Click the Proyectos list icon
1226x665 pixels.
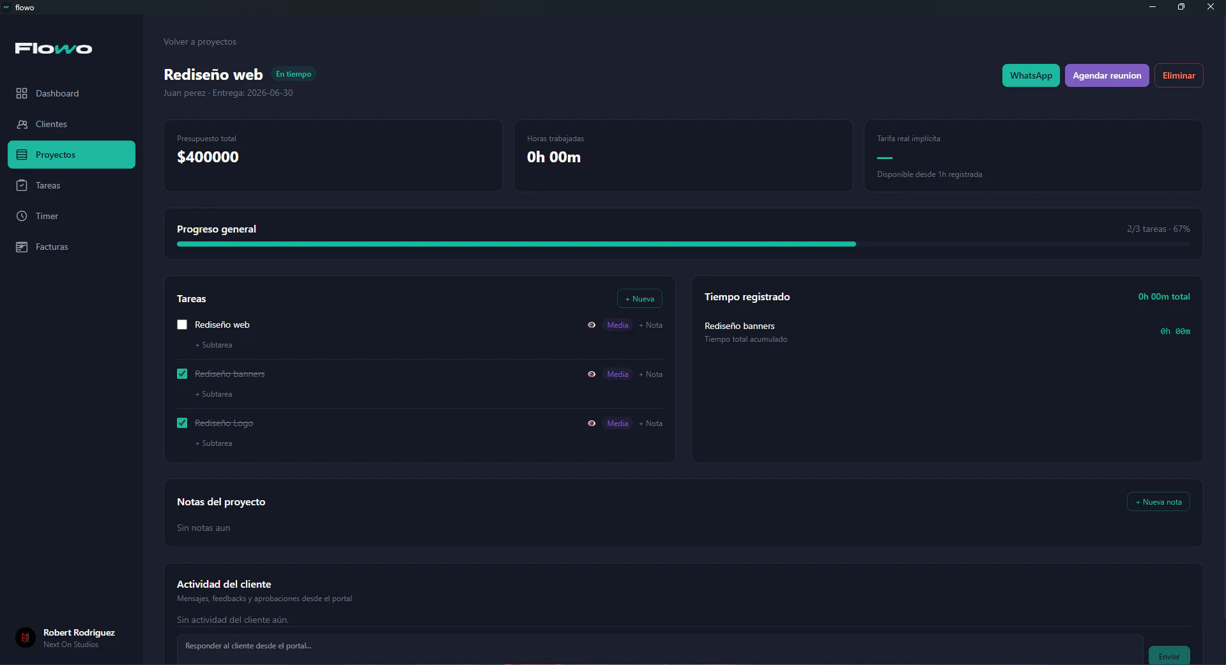[22, 155]
